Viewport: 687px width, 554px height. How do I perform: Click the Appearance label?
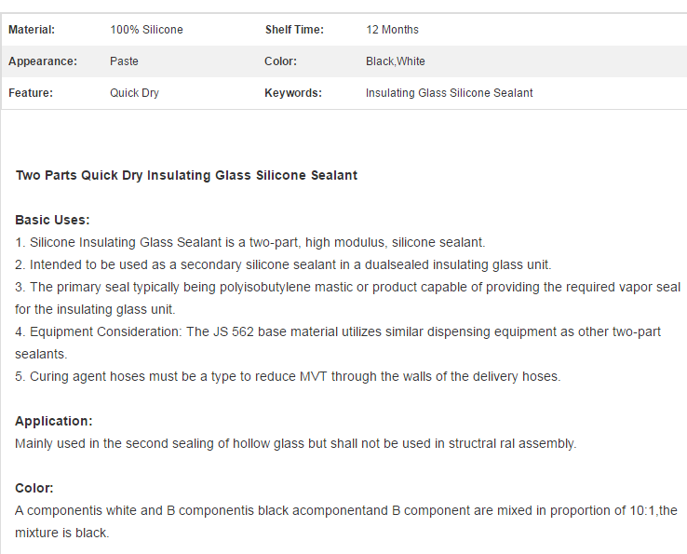(x=43, y=61)
